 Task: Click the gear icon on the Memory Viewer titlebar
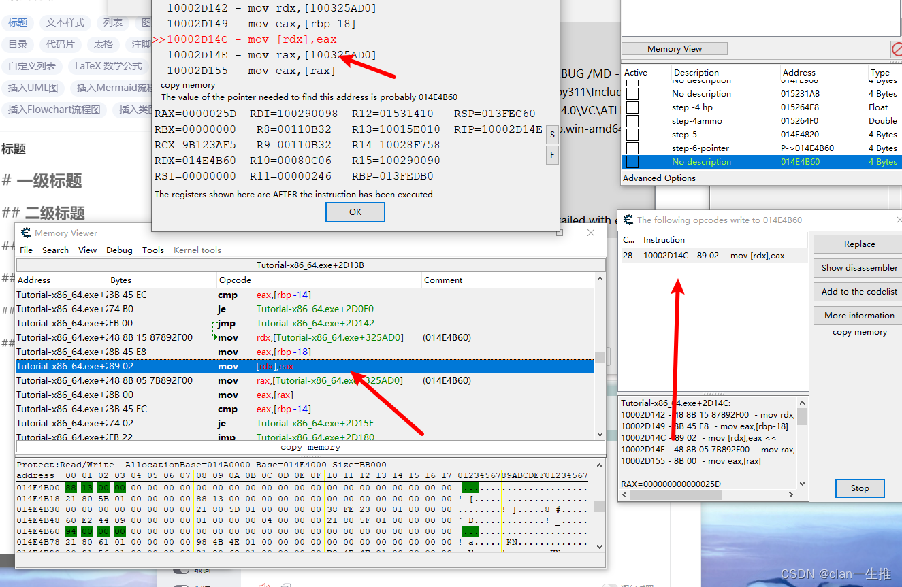pos(25,233)
